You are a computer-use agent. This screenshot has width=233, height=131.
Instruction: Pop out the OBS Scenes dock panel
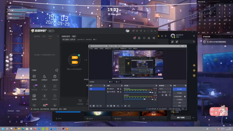(x=104, y=86)
